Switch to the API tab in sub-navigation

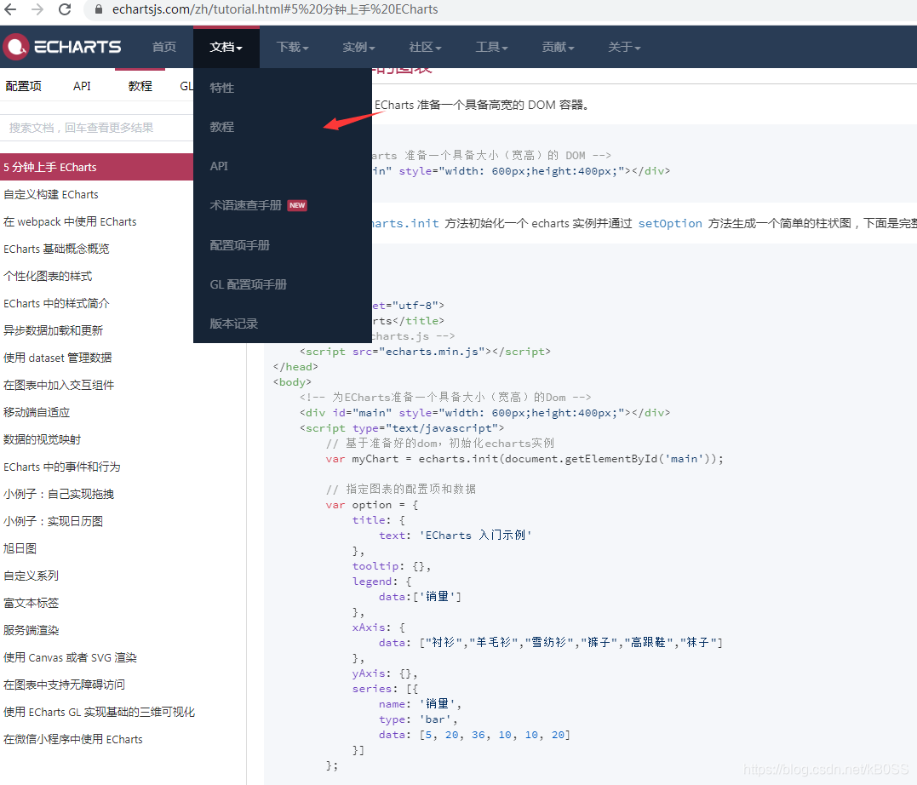coord(82,86)
